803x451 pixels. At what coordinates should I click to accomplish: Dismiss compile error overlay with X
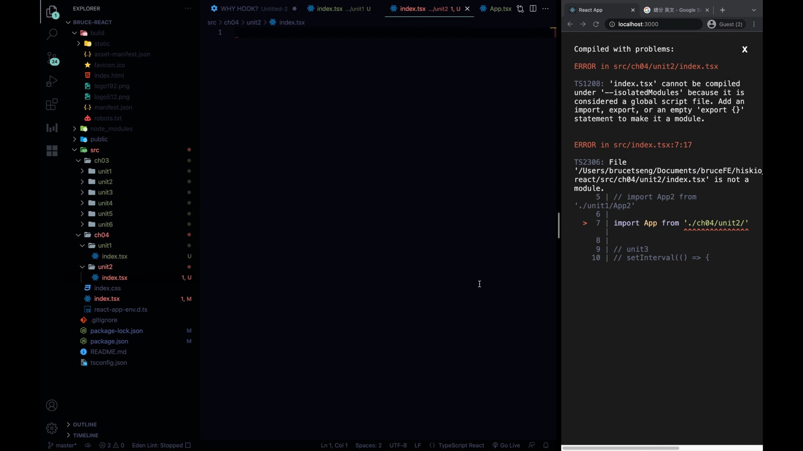744,49
